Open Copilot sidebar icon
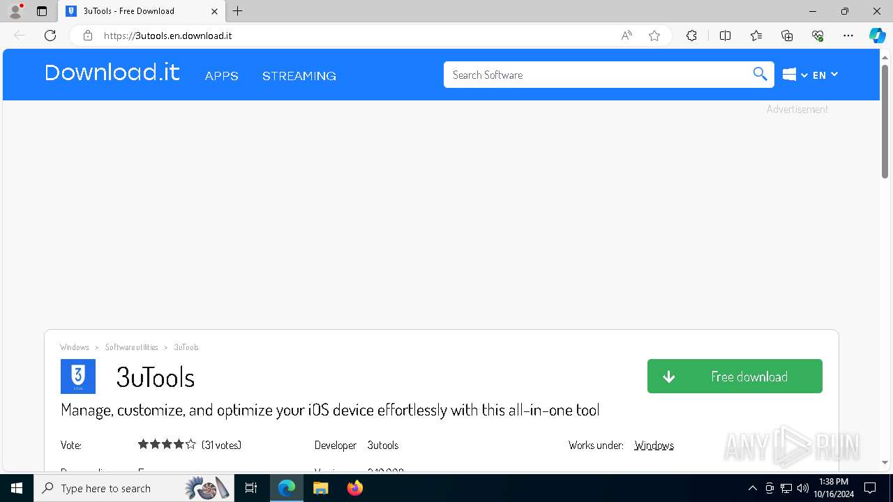The height and width of the screenshot is (502, 893). point(877,36)
